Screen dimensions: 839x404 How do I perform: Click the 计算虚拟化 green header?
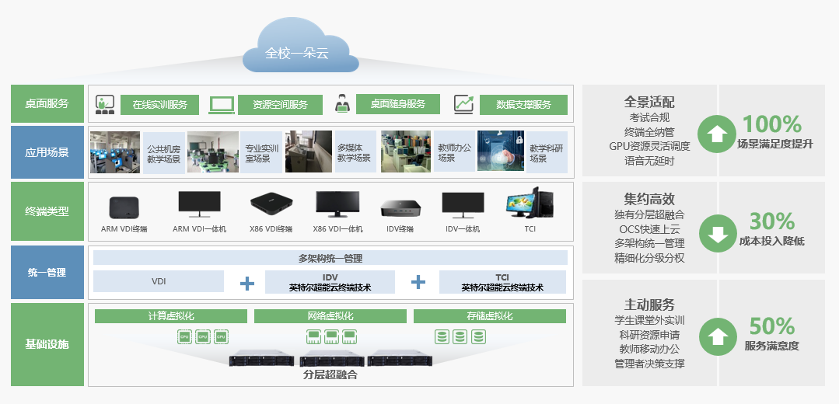tap(171, 316)
